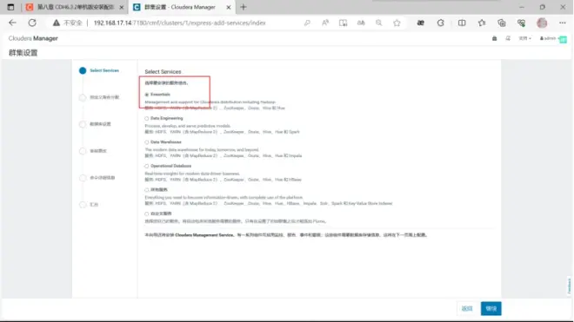The width and height of the screenshot is (574, 322).
Task: Open a new browser tab with plus
Action: pyautogui.click(x=244, y=7)
